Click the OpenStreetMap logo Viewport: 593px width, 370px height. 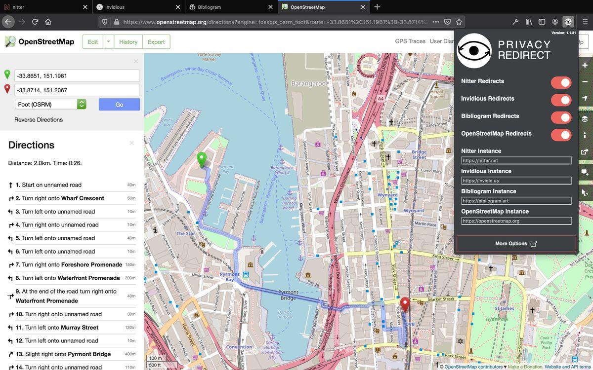coord(39,41)
